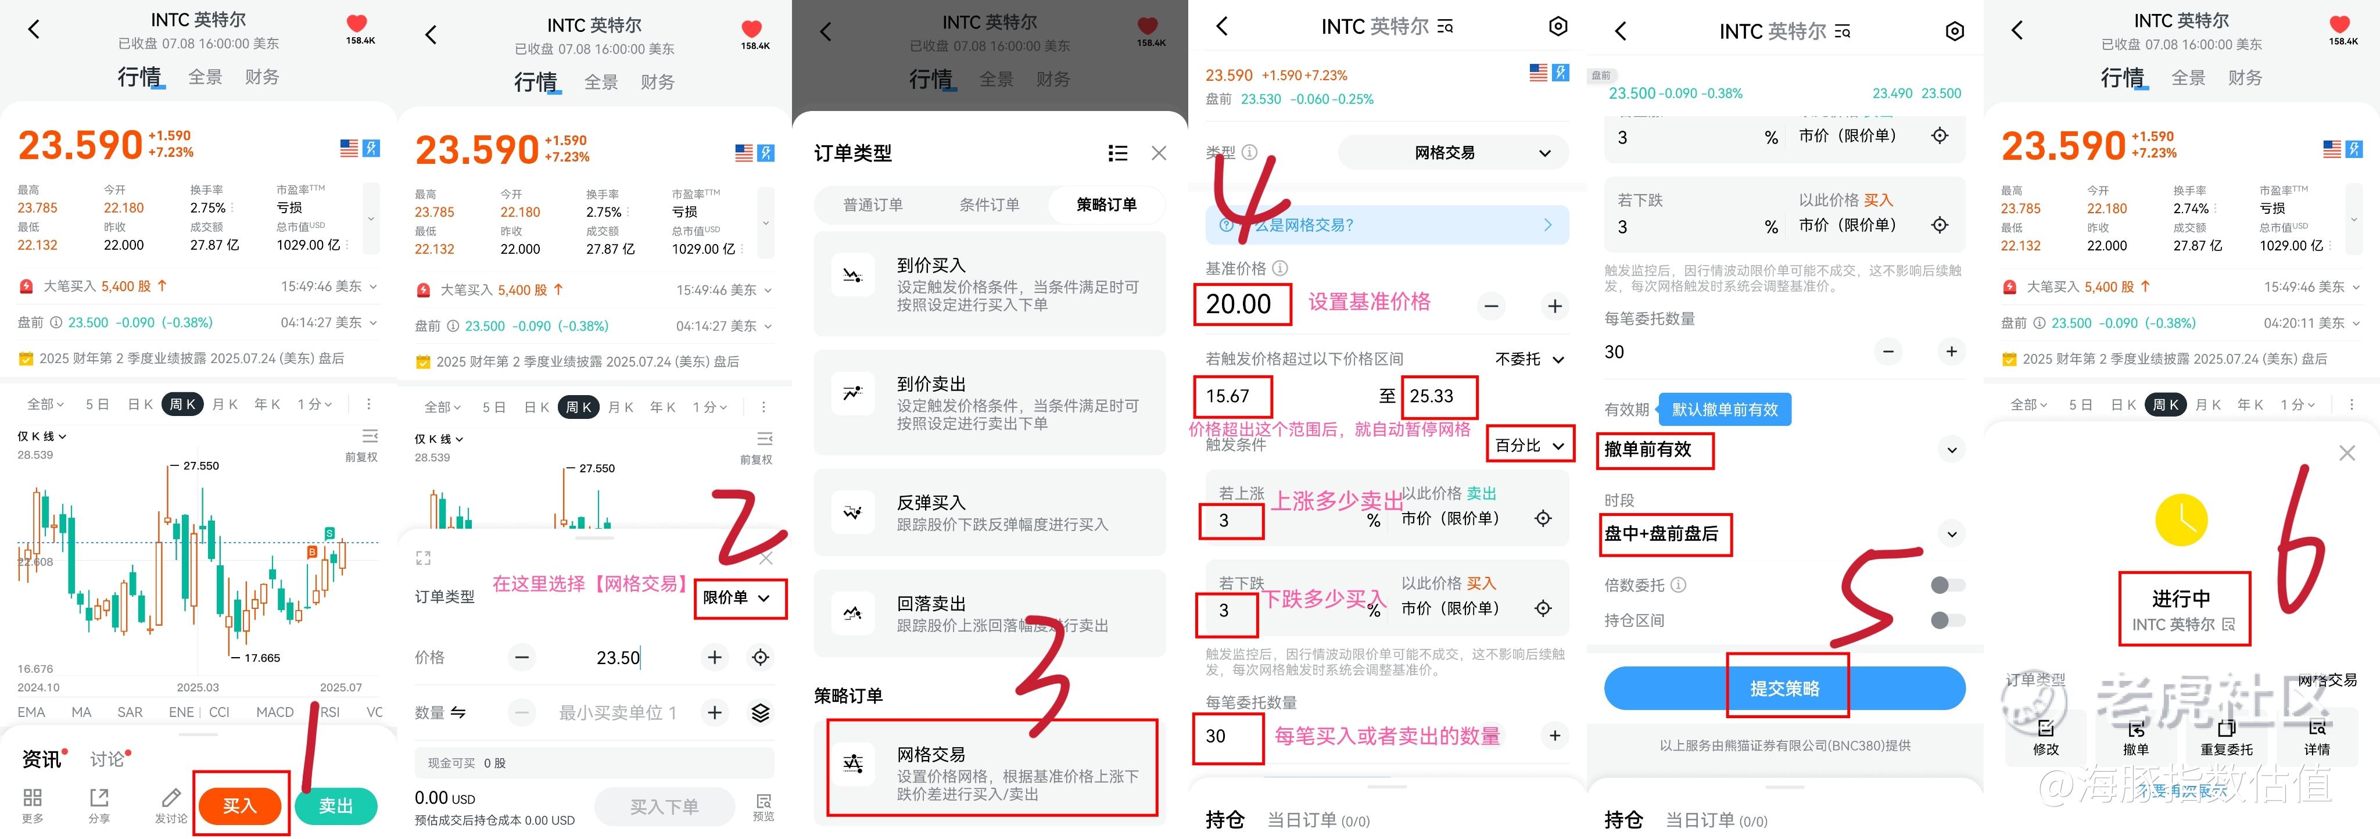Screen dimensions: 2380x839
Task: Open the order type list-view icon
Action: pos(1118,153)
